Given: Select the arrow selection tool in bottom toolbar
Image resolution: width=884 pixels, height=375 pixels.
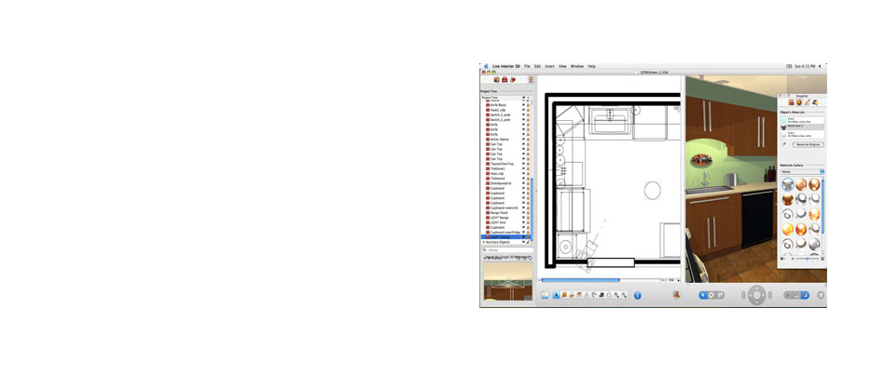Looking at the screenshot, I should pyautogui.click(x=555, y=295).
